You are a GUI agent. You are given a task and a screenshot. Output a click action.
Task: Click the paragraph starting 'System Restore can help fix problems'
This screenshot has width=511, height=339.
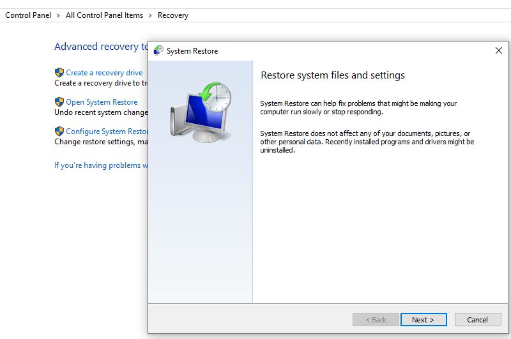[358, 107]
